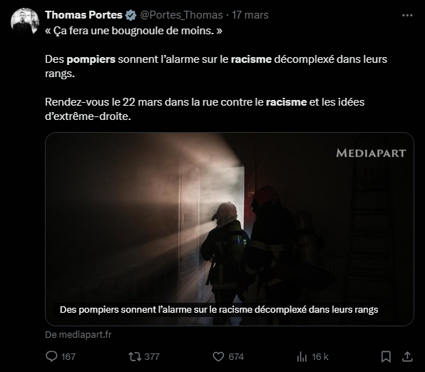Click the 674 likes count
Image resolution: width=425 pixels, height=372 pixels.
point(236,356)
